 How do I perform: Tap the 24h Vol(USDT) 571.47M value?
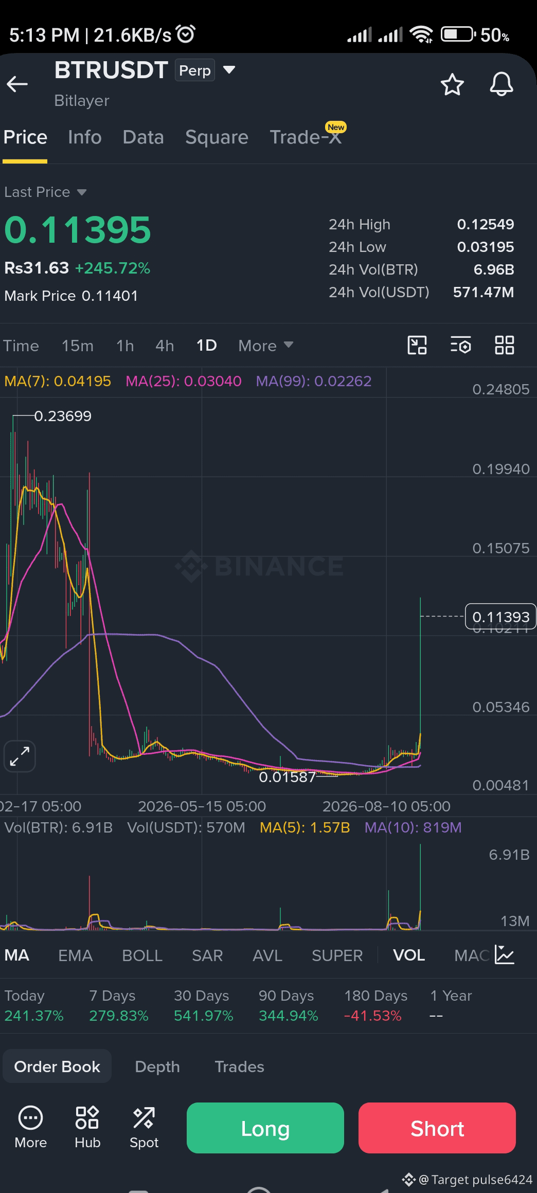pos(484,293)
